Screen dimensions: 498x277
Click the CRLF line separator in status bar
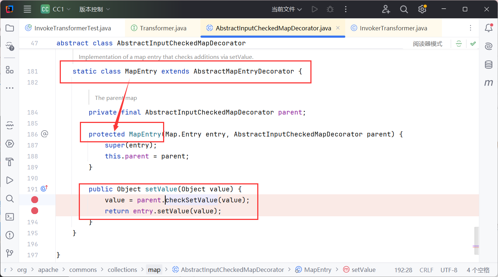coord(427,270)
